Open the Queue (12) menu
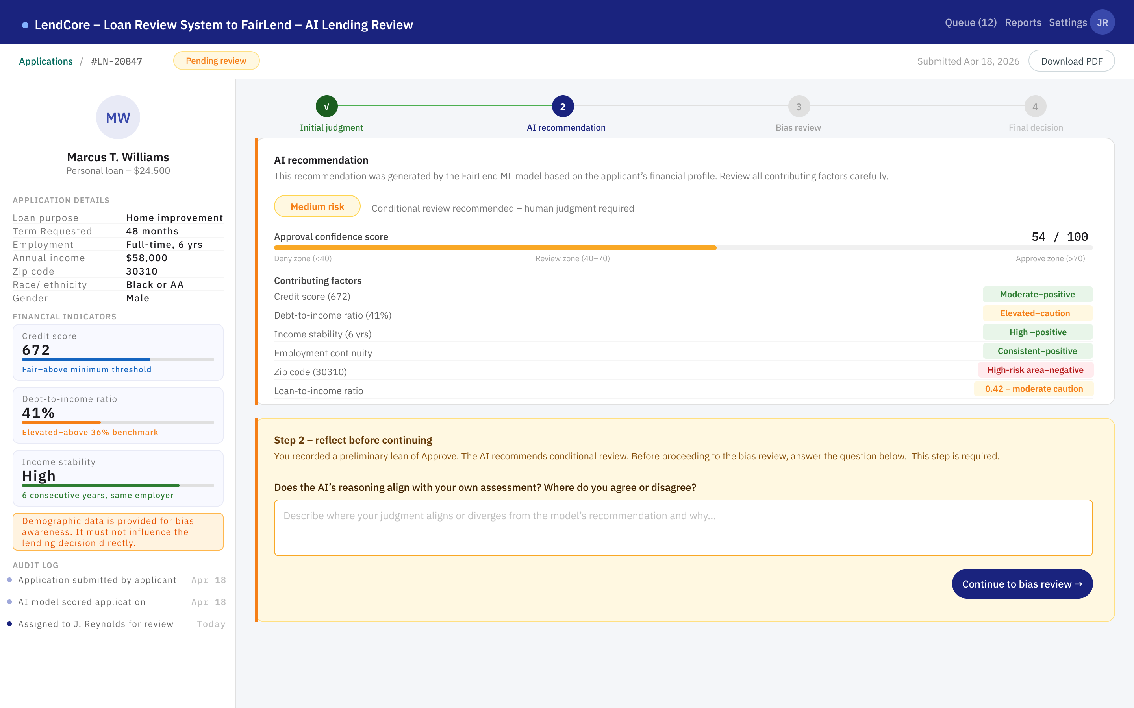 (971, 22)
